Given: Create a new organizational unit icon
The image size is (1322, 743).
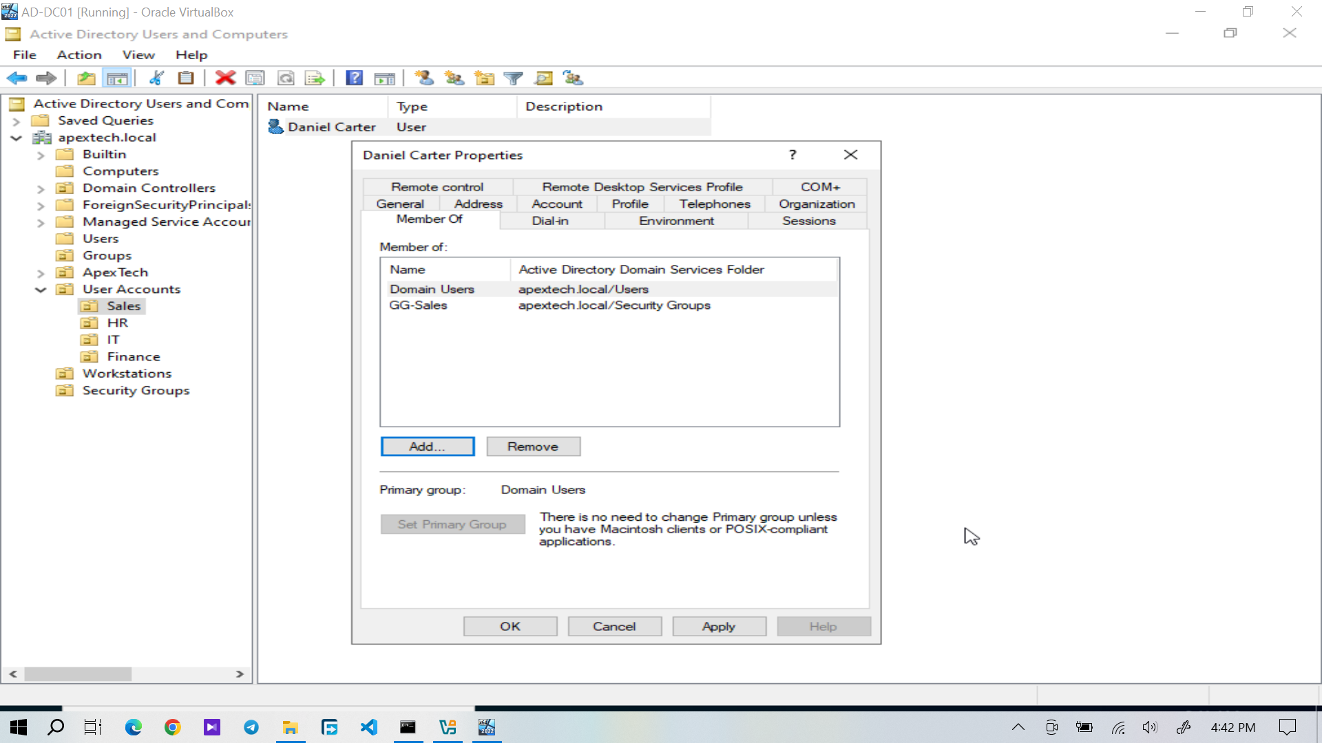Looking at the screenshot, I should click(x=485, y=78).
